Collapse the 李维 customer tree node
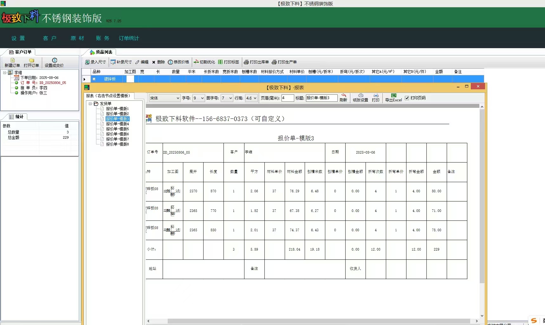 [x=5, y=73]
